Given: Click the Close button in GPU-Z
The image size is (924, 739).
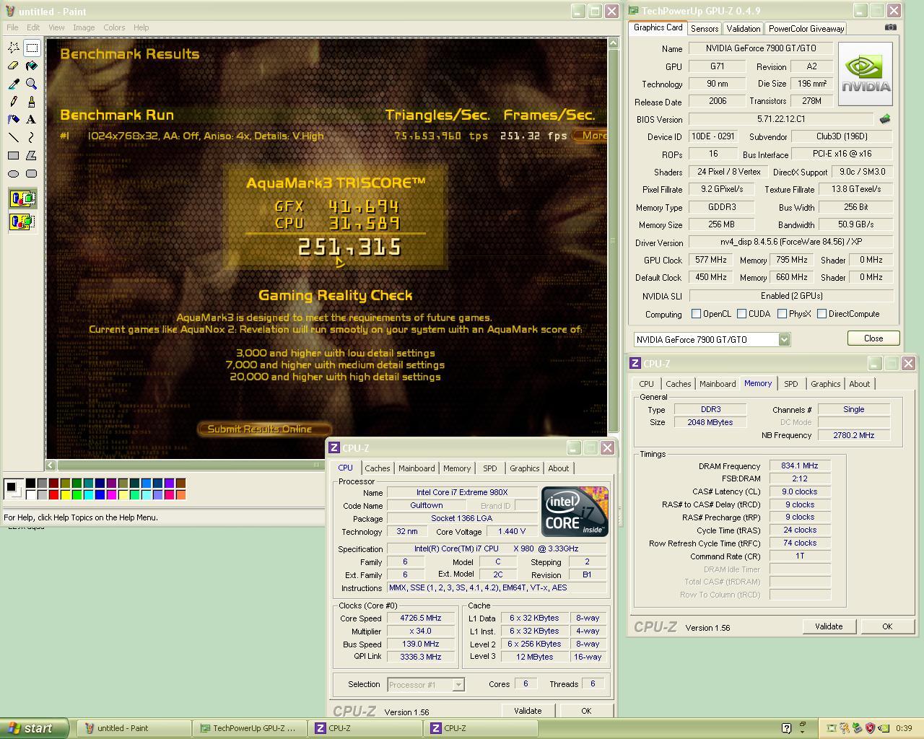Looking at the screenshot, I should click(x=873, y=338).
